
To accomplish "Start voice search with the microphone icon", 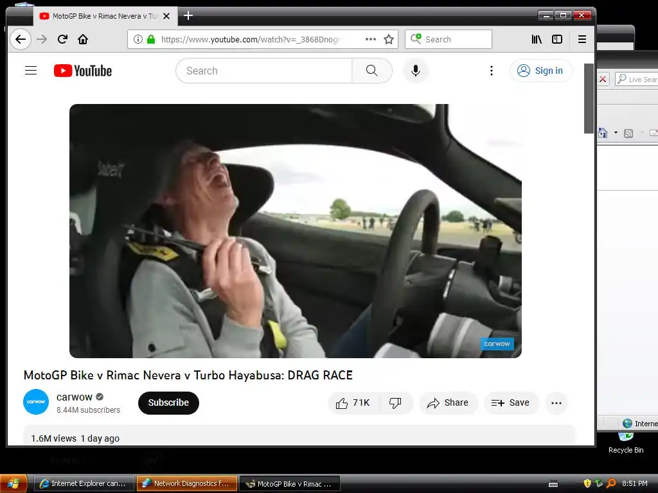I will 416,71.
